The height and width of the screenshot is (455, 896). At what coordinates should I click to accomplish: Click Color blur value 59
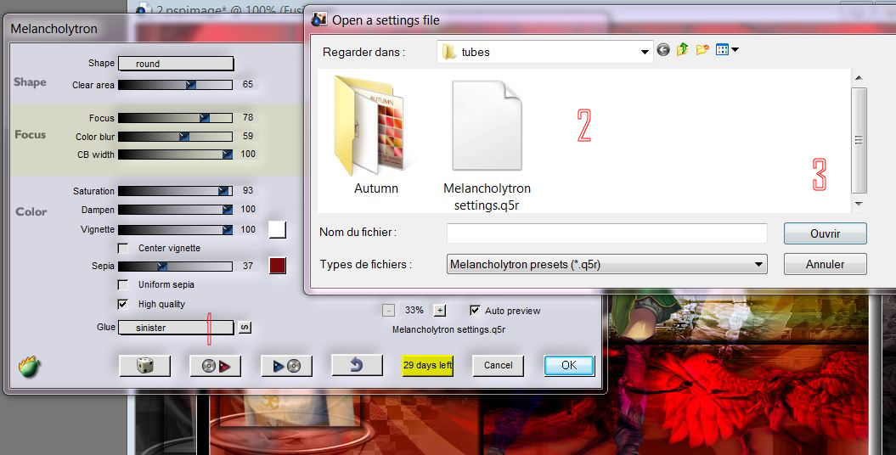pyautogui.click(x=247, y=136)
